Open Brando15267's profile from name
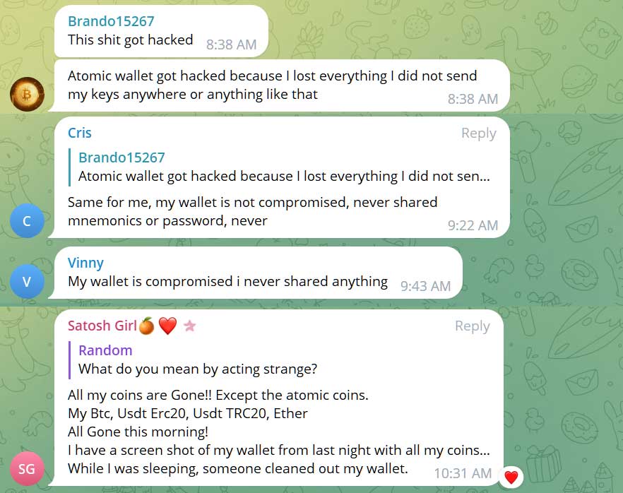This screenshot has height=493, width=623. click(111, 21)
